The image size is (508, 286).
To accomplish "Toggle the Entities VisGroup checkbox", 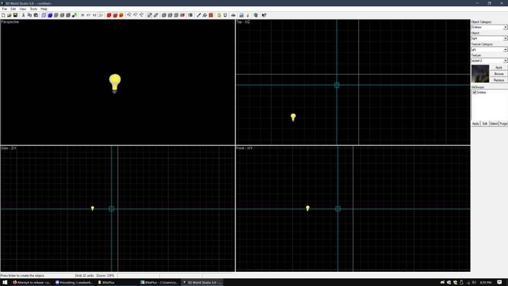I will click(x=474, y=92).
